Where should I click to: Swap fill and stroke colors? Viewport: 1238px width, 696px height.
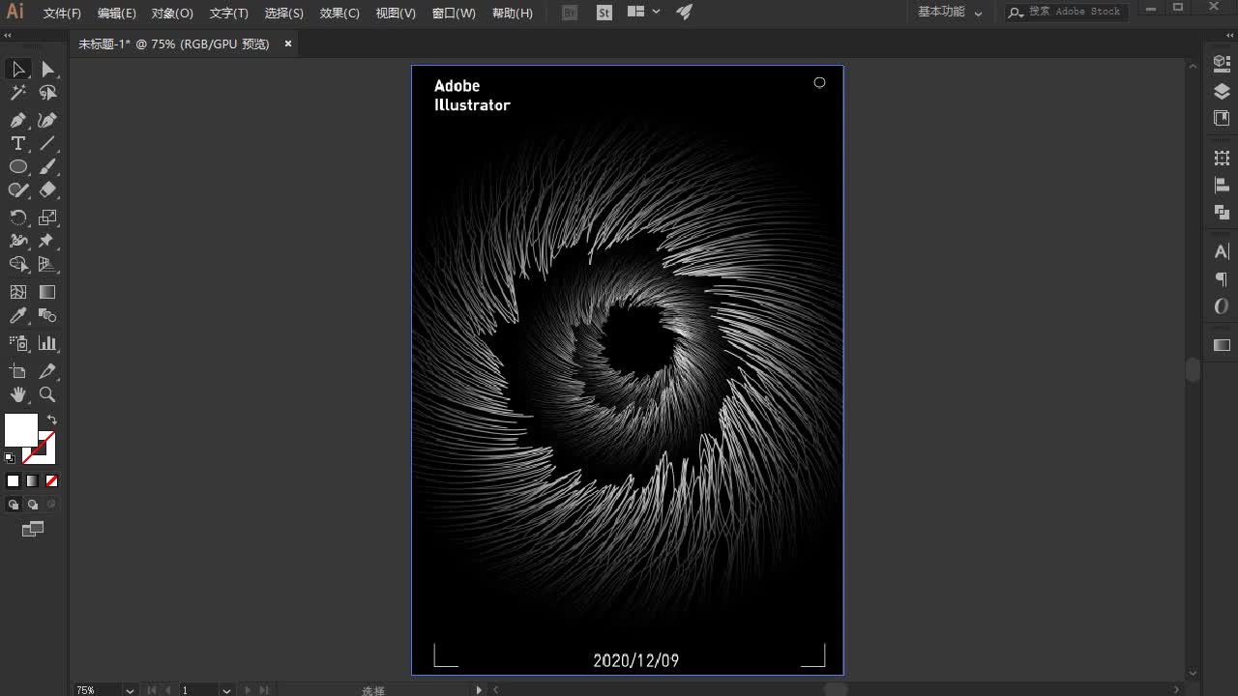52,420
